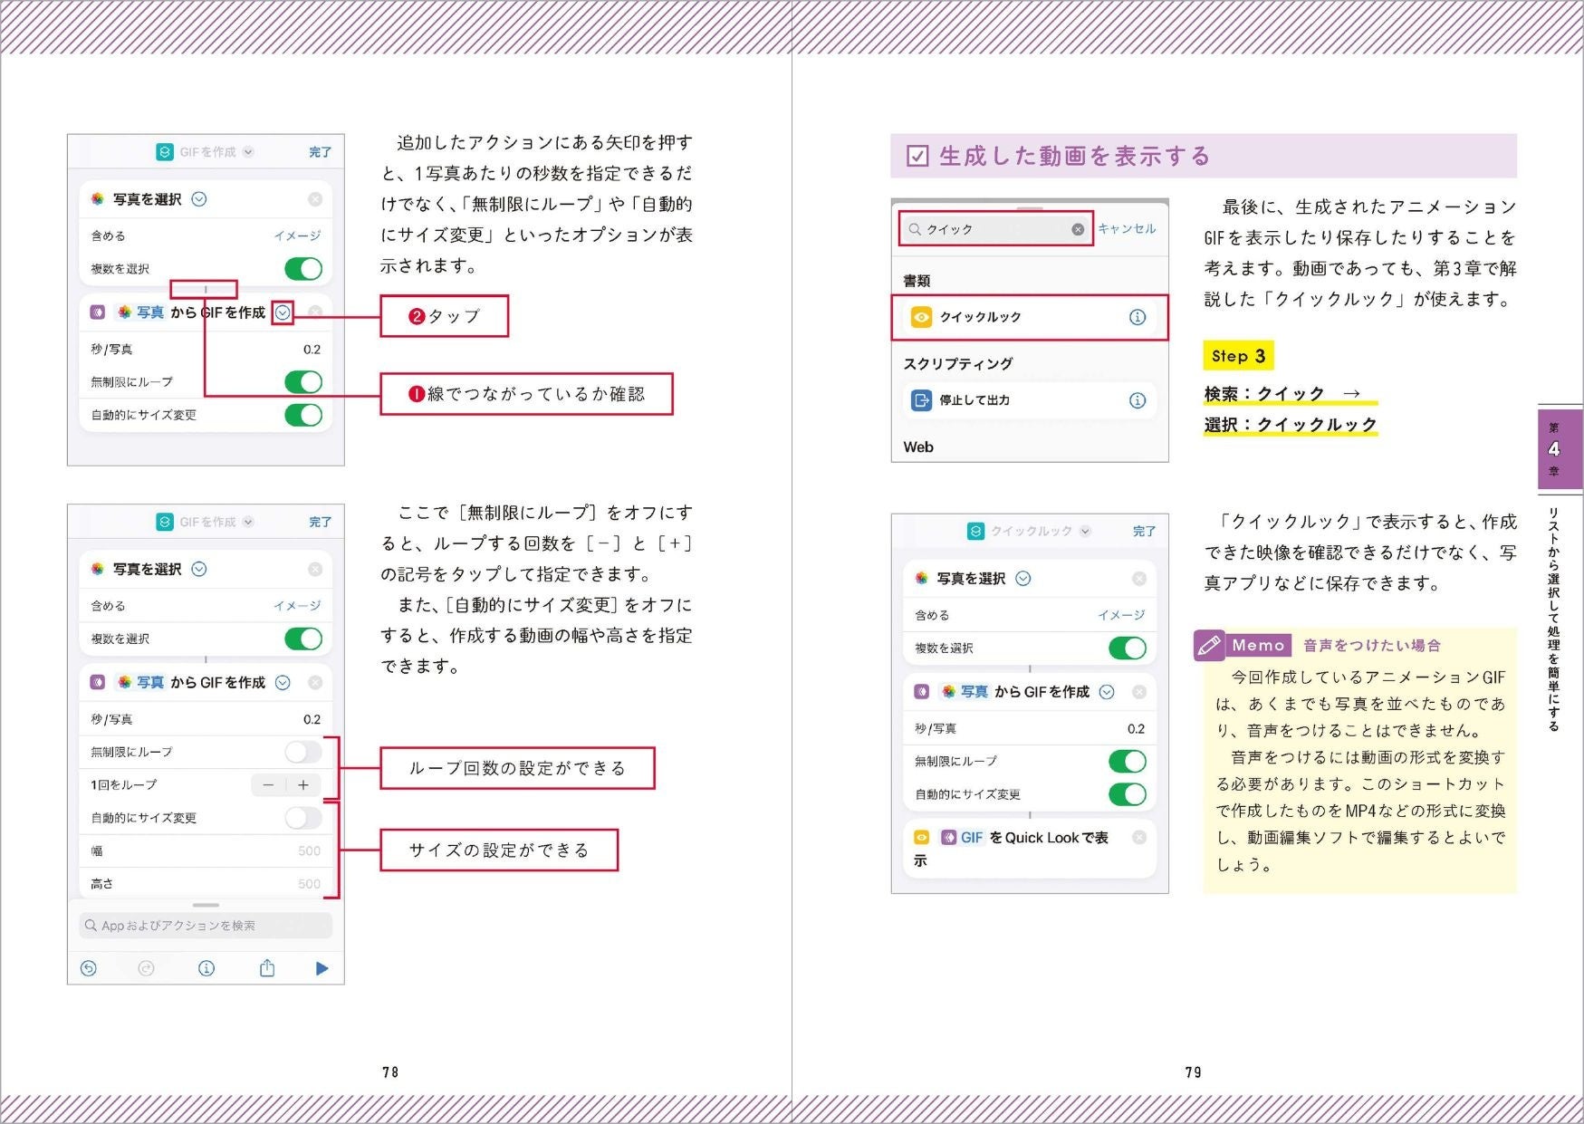The height and width of the screenshot is (1124, 1584).
Task: Toggle 複数を選択 in the クイックルック-titled screenshot
Action: point(1127,648)
